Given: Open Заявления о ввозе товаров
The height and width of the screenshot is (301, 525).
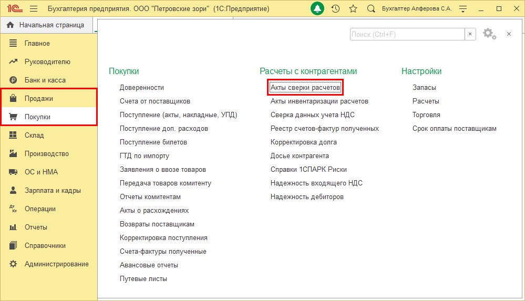Looking at the screenshot, I should (163, 170).
